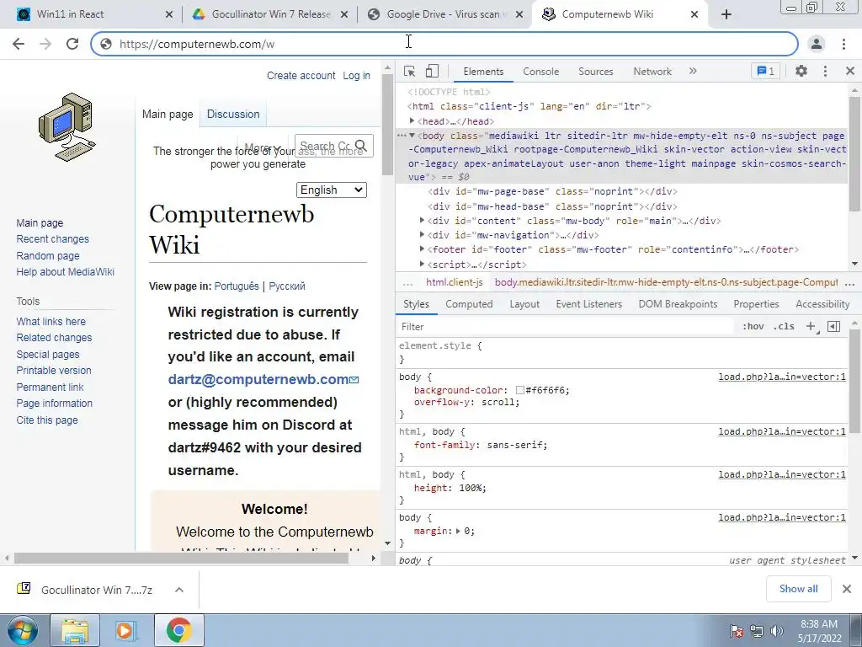Expand the head element node
862x647 pixels.
[412, 121]
